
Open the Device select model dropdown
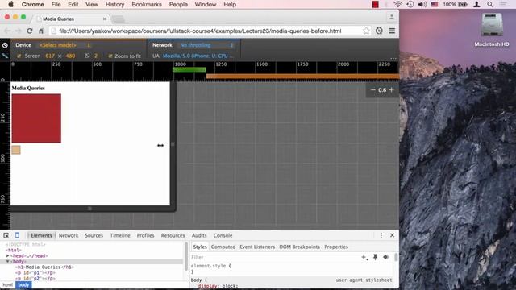pyautogui.click(x=64, y=45)
